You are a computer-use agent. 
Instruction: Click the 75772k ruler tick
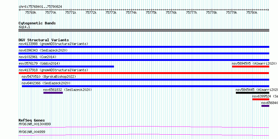(x=91, y=12)
